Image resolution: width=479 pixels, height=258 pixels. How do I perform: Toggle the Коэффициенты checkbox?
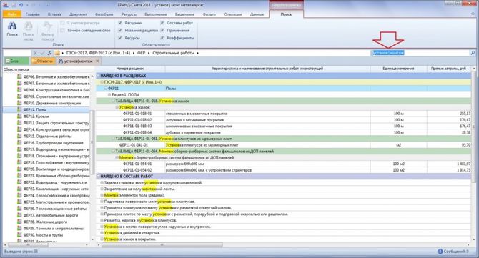162,38
